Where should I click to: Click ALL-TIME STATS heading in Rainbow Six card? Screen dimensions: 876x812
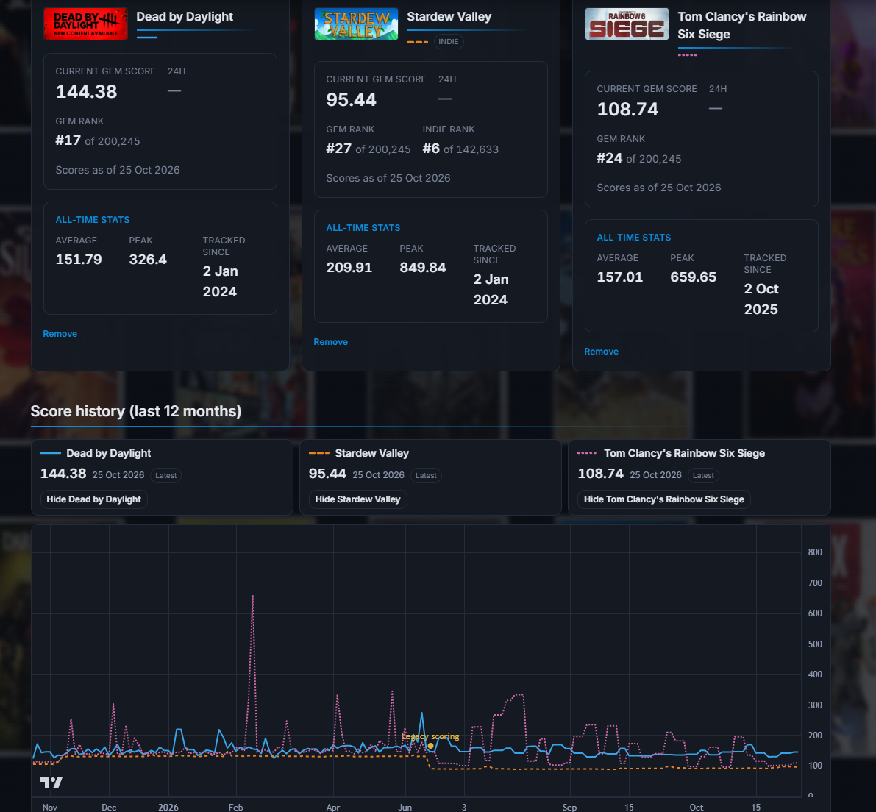click(x=633, y=238)
